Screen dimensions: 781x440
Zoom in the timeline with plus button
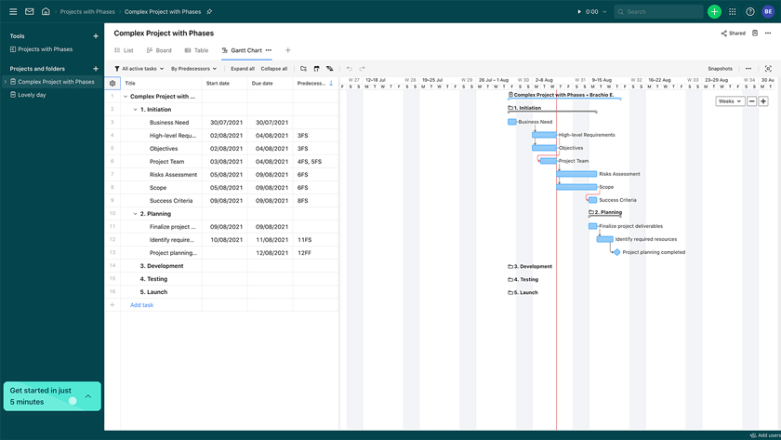tap(763, 101)
